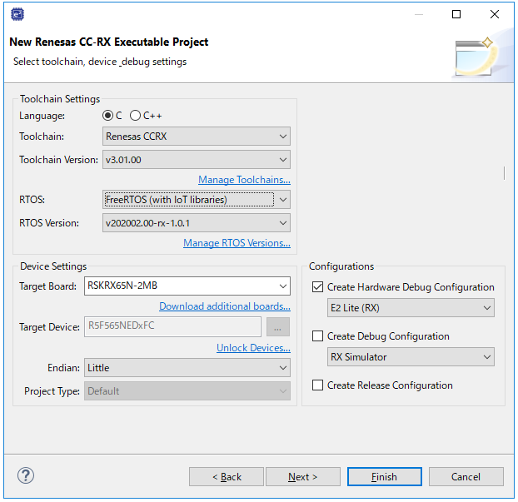518x502 pixels.
Task: Go back with the Back button
Action: [x=227, y=476]
